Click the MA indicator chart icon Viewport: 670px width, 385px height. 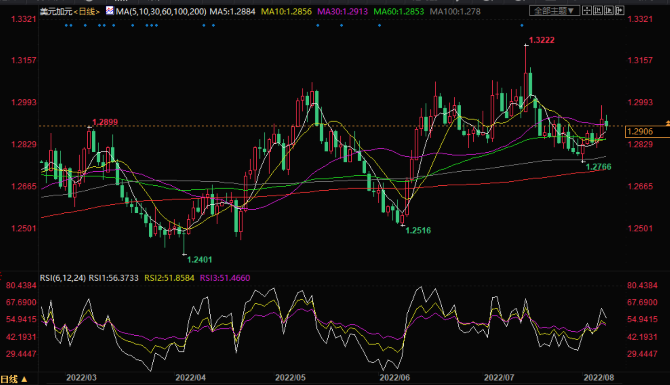tap(110, 10)
